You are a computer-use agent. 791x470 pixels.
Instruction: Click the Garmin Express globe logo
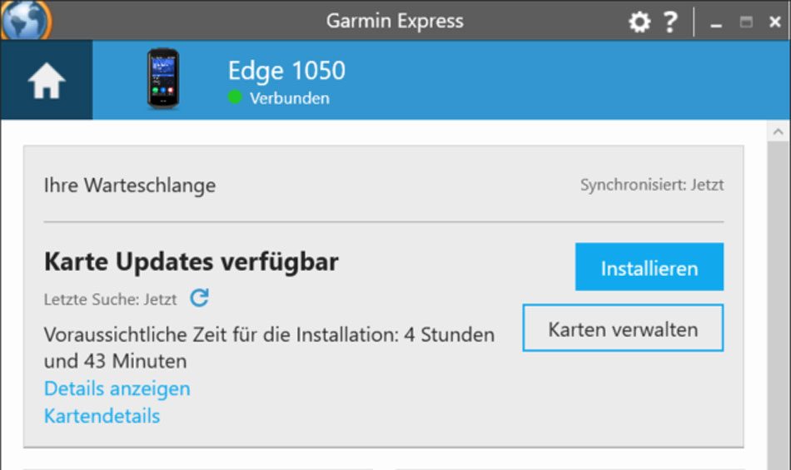25,20
